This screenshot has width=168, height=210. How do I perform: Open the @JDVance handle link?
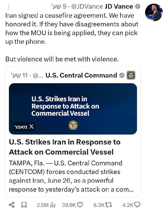[x=87, y=6]
